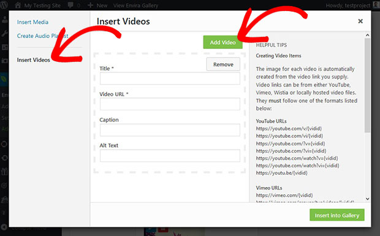Image resolution: width=380 pixels, height=236 pixels.
Task: Open Howdy, testproject account menu
Action: [x=352, y=6]
